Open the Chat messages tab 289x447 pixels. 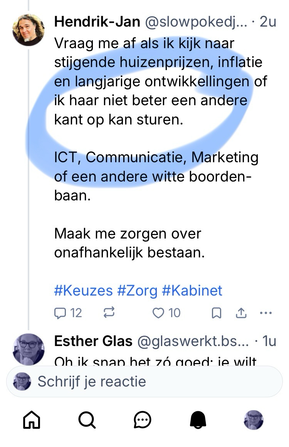pyautogui.click(x=143, y=420)
